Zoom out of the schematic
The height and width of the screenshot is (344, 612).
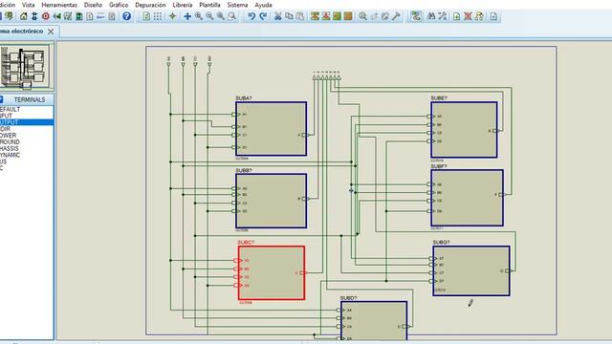pyautogui.click(x=209, y=16)
